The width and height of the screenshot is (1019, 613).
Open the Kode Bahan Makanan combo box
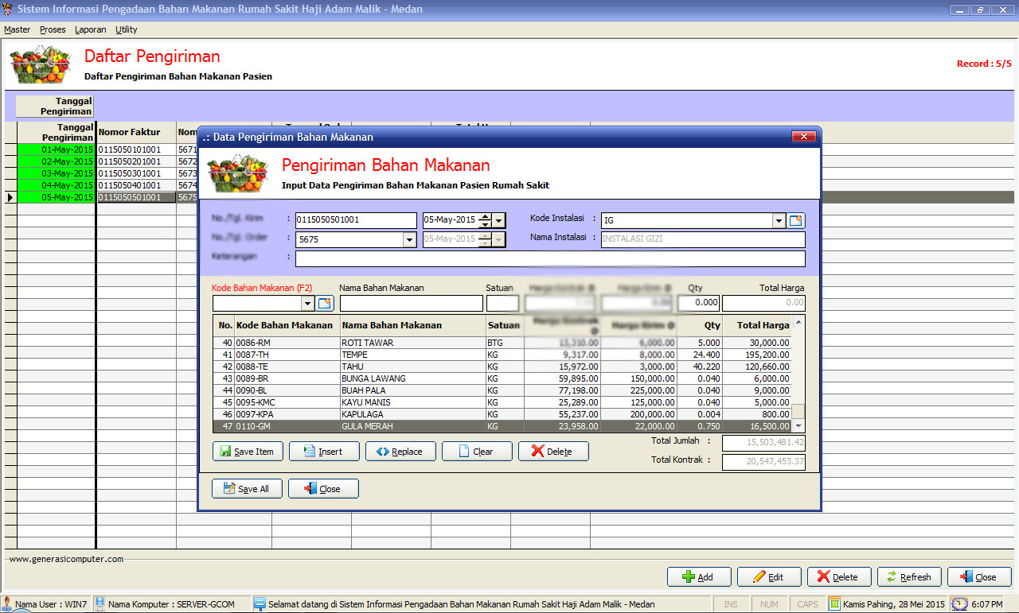307,303
